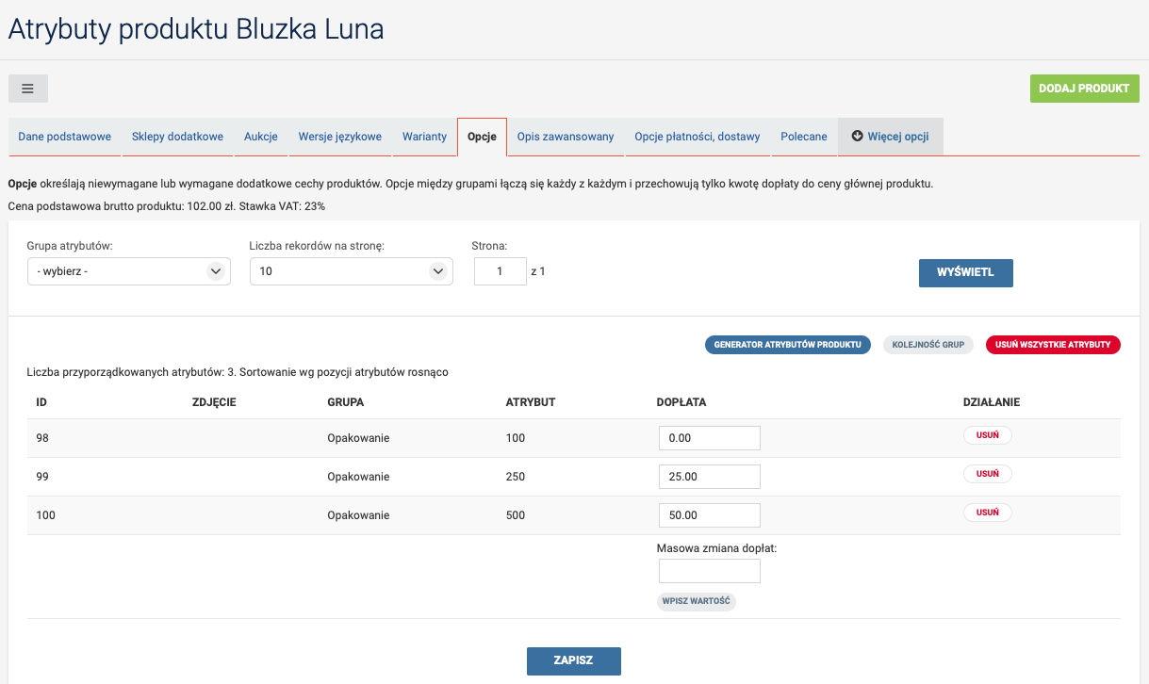Screen dimensions: 1149x684
Task: Expand the Więcej opcji tab
Action: tap(890, 137)
